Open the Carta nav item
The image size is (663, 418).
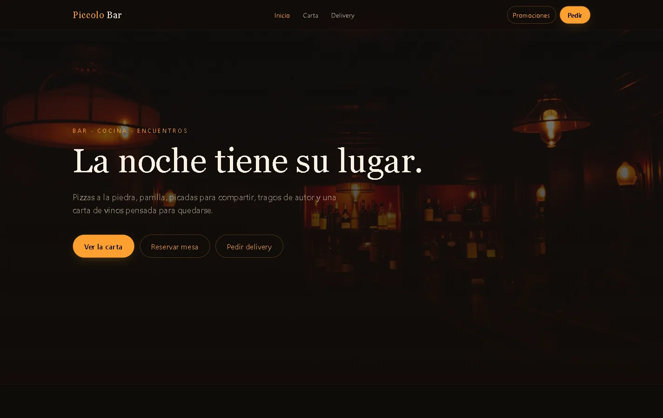pos(310,15)
